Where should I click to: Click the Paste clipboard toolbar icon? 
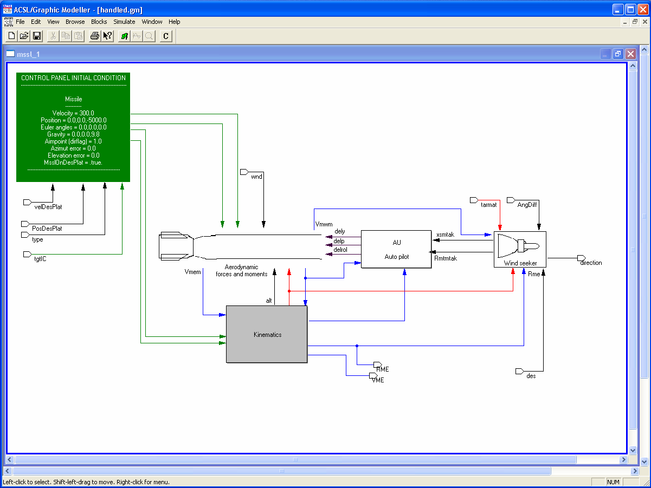click(x=79, y=36)
